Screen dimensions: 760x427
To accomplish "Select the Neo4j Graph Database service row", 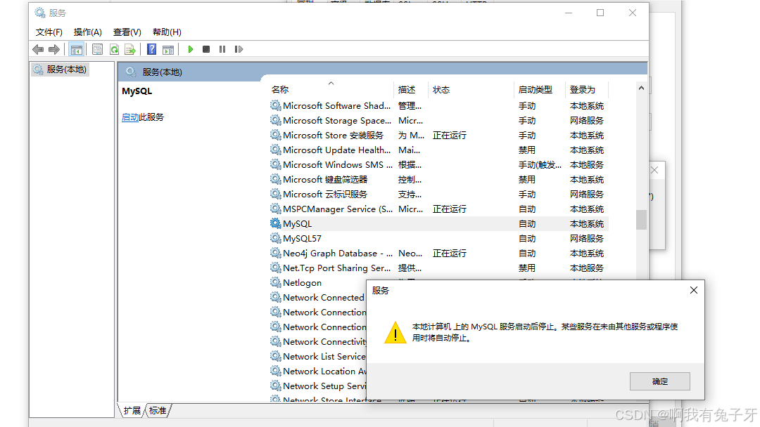I will [x=438, y=253].
